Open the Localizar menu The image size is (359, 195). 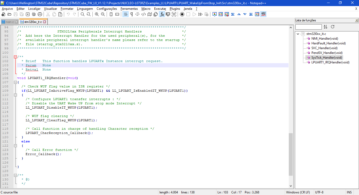34,8
